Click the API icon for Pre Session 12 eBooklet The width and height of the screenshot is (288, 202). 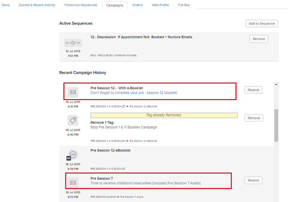tap(73, 155)
